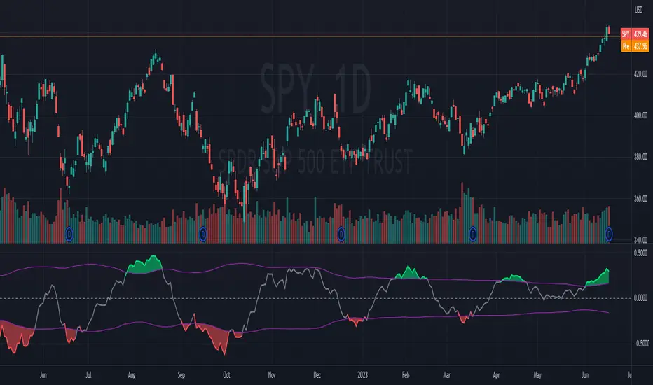This screenshot has height=385, width=653.
Task: Click the dividend marker near mid-September 2022
Action: coord(202,234)
